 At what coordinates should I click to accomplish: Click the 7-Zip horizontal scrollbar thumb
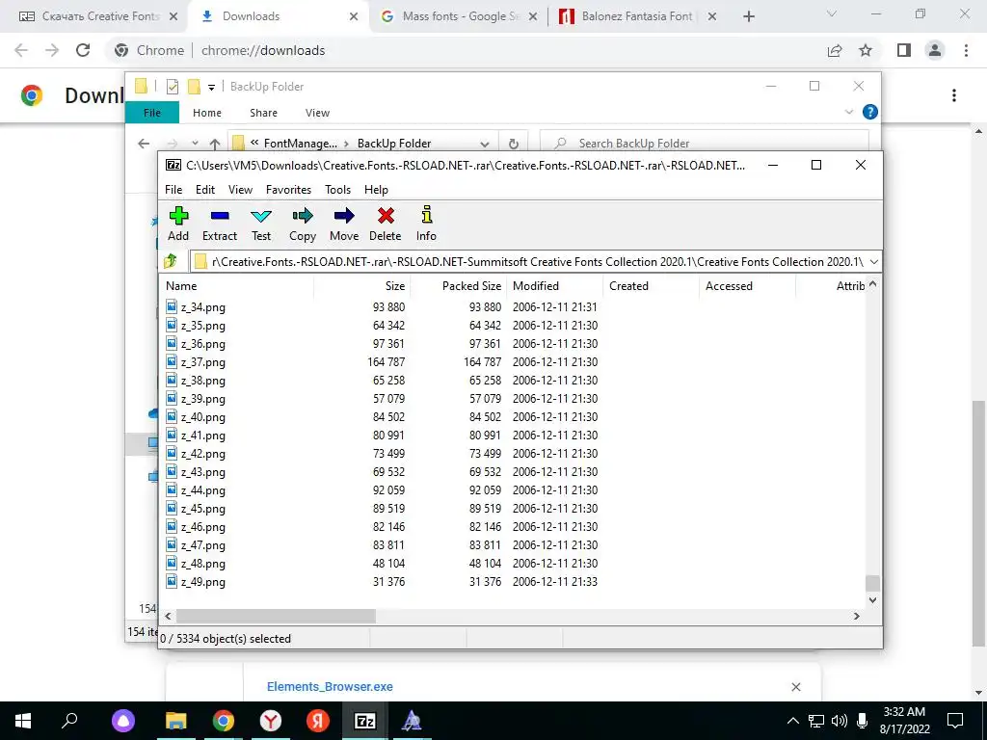[276, 616]
